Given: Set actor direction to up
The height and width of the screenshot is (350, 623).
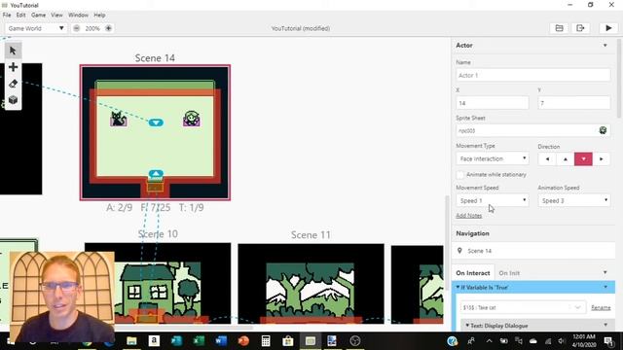Looking at the screenshot, I should [566, 159].
